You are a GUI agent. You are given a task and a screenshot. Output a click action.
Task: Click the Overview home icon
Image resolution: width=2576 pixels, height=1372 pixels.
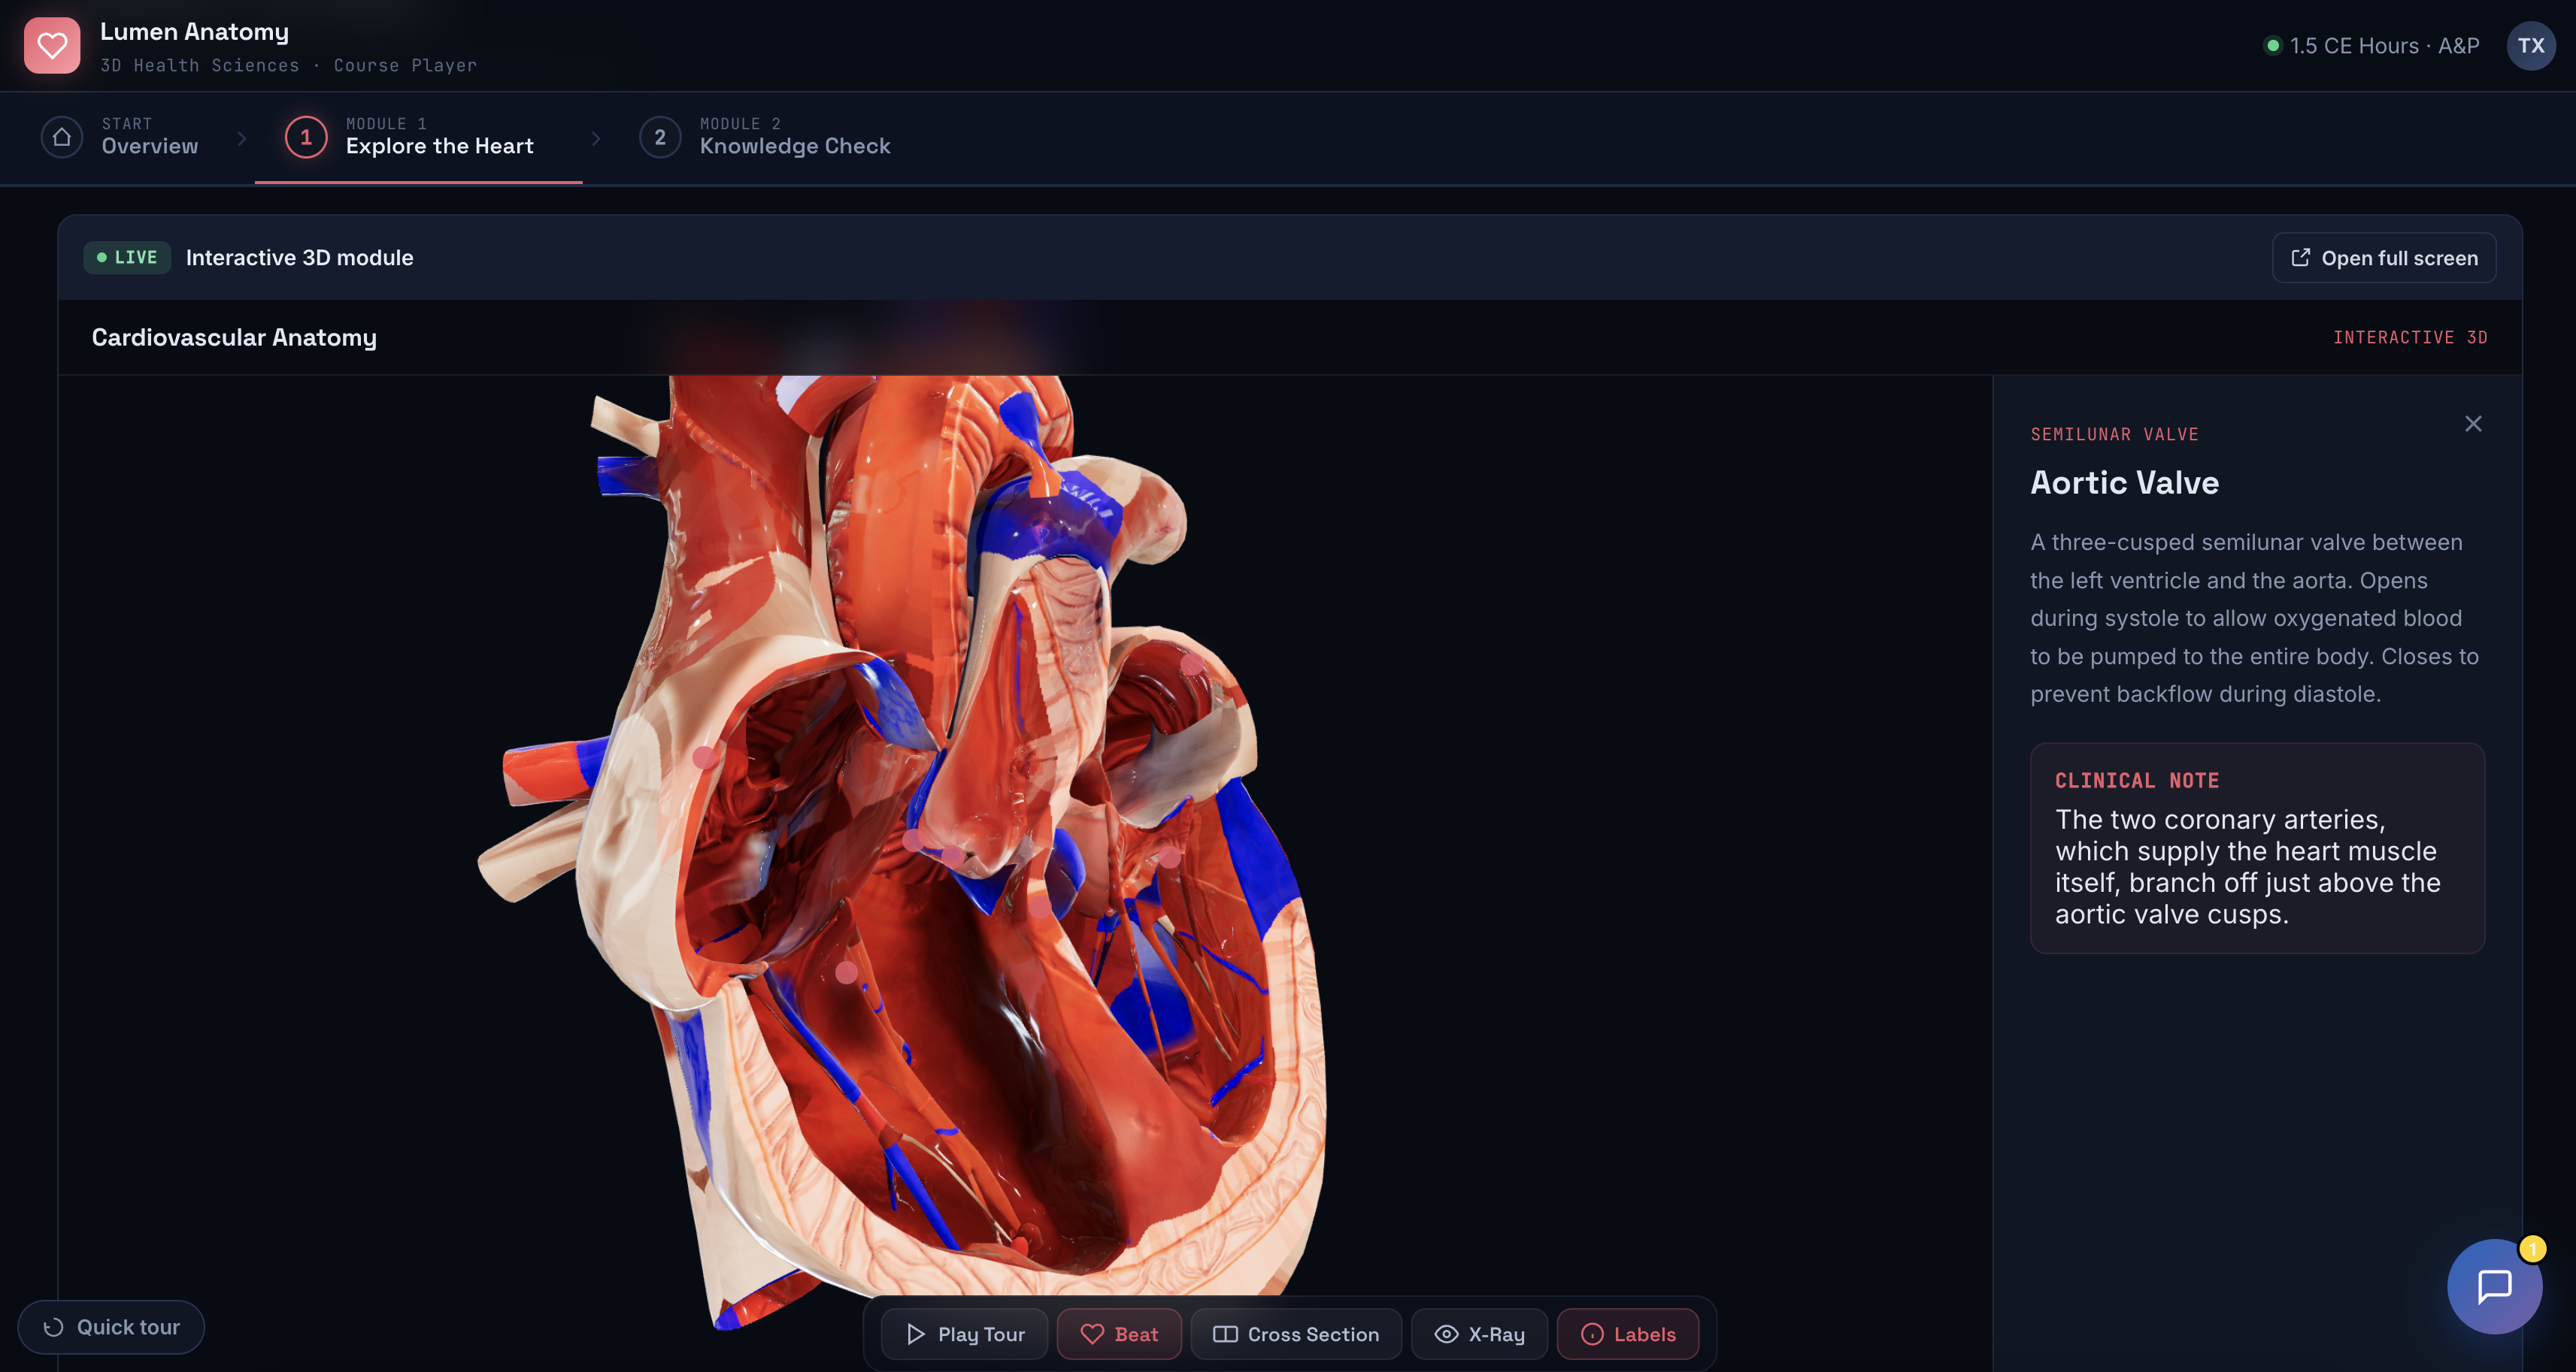click(x=62, y=137)
